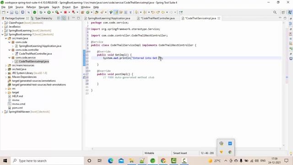The height and width of the screenshot is (165, 293).
Task: Click the Debug bug toolbar icon
Action: point(41,12)
